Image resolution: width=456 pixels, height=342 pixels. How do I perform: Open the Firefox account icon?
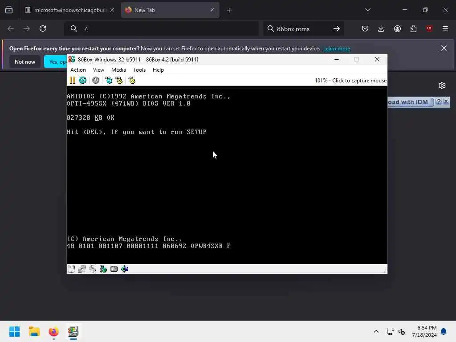pos(397,28)
